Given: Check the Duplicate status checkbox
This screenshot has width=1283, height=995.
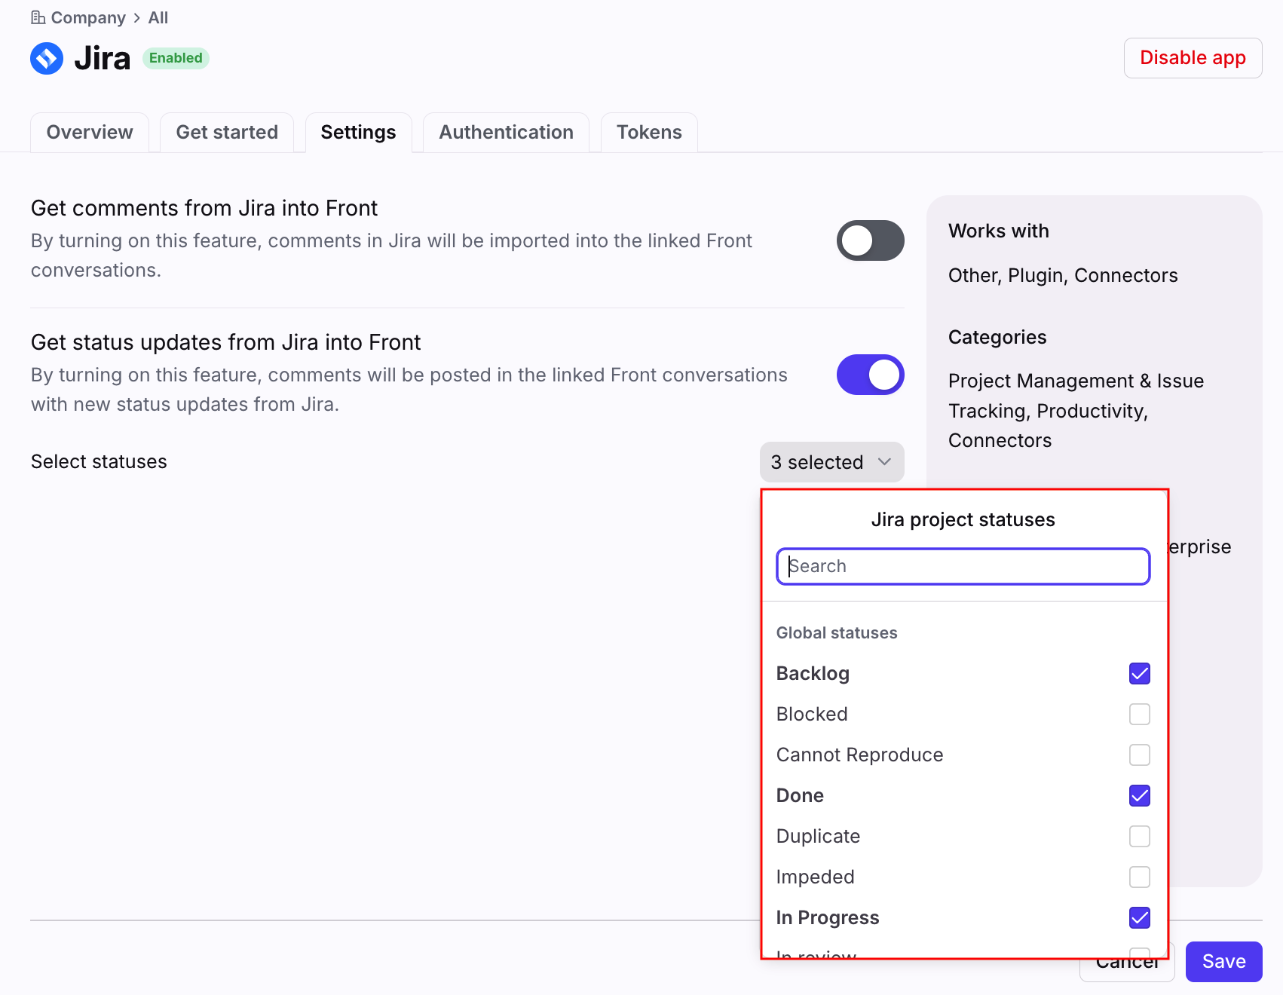Looking at the screenshot, I should pyautogui.click(x=1139, y=836).
